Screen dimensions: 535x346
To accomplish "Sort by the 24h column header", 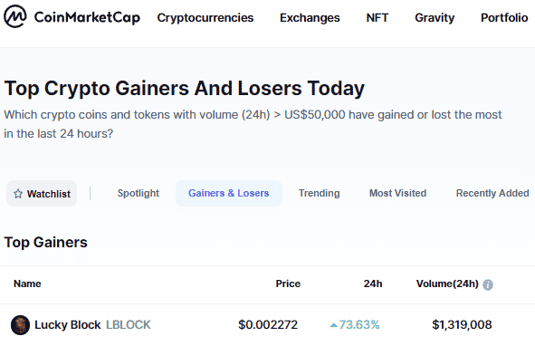I will 373,284.
